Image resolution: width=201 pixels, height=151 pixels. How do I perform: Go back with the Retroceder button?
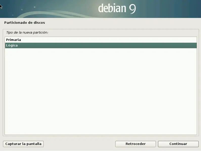coord(136,144)
